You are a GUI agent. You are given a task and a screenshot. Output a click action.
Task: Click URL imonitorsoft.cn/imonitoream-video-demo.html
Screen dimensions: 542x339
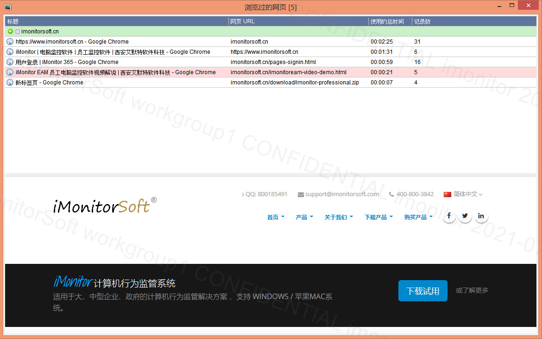[x=288, y=72]
